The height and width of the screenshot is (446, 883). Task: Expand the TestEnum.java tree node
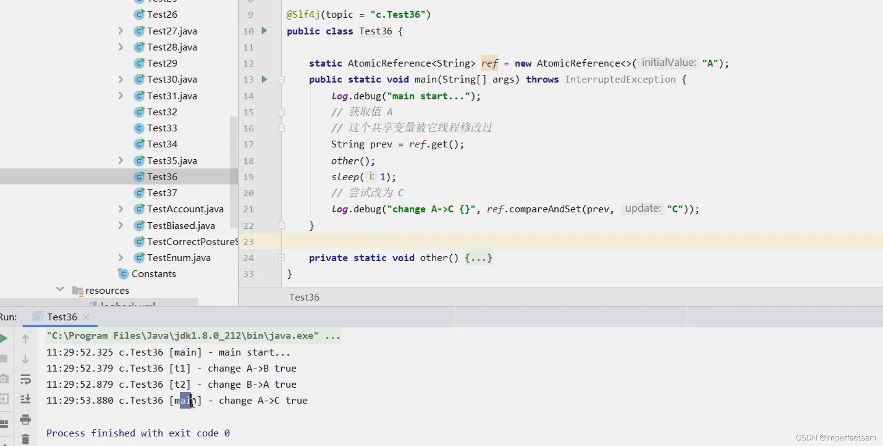[x=120, y=258]
